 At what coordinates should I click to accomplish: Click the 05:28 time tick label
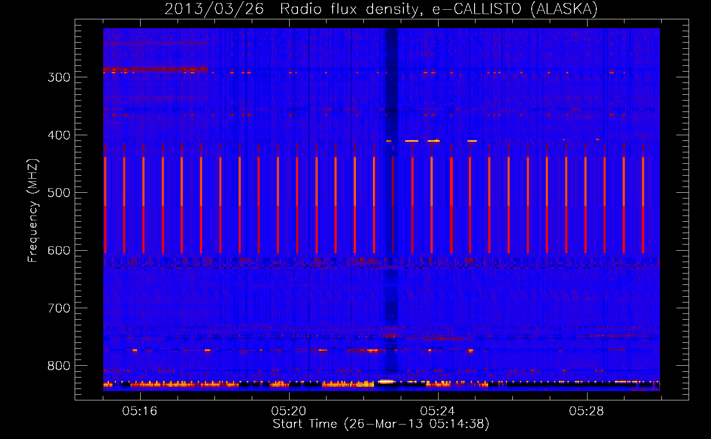(587, 411)
